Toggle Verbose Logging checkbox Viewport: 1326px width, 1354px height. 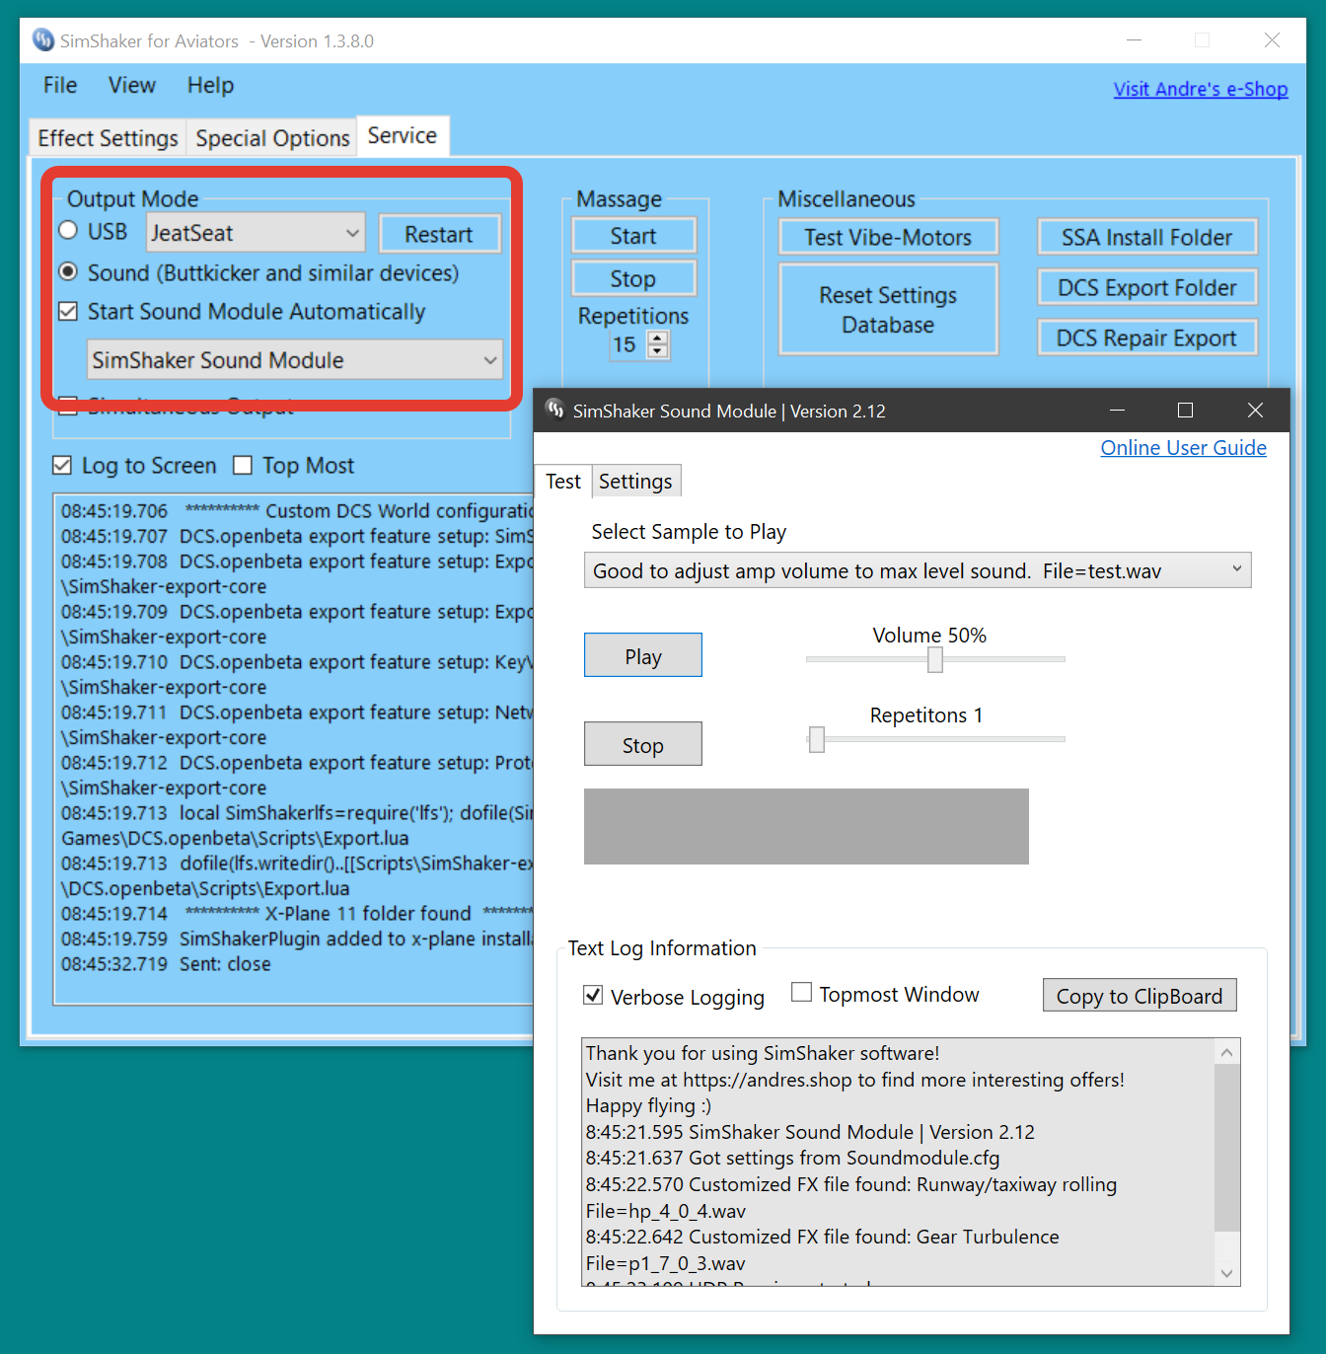click(593, 996)
